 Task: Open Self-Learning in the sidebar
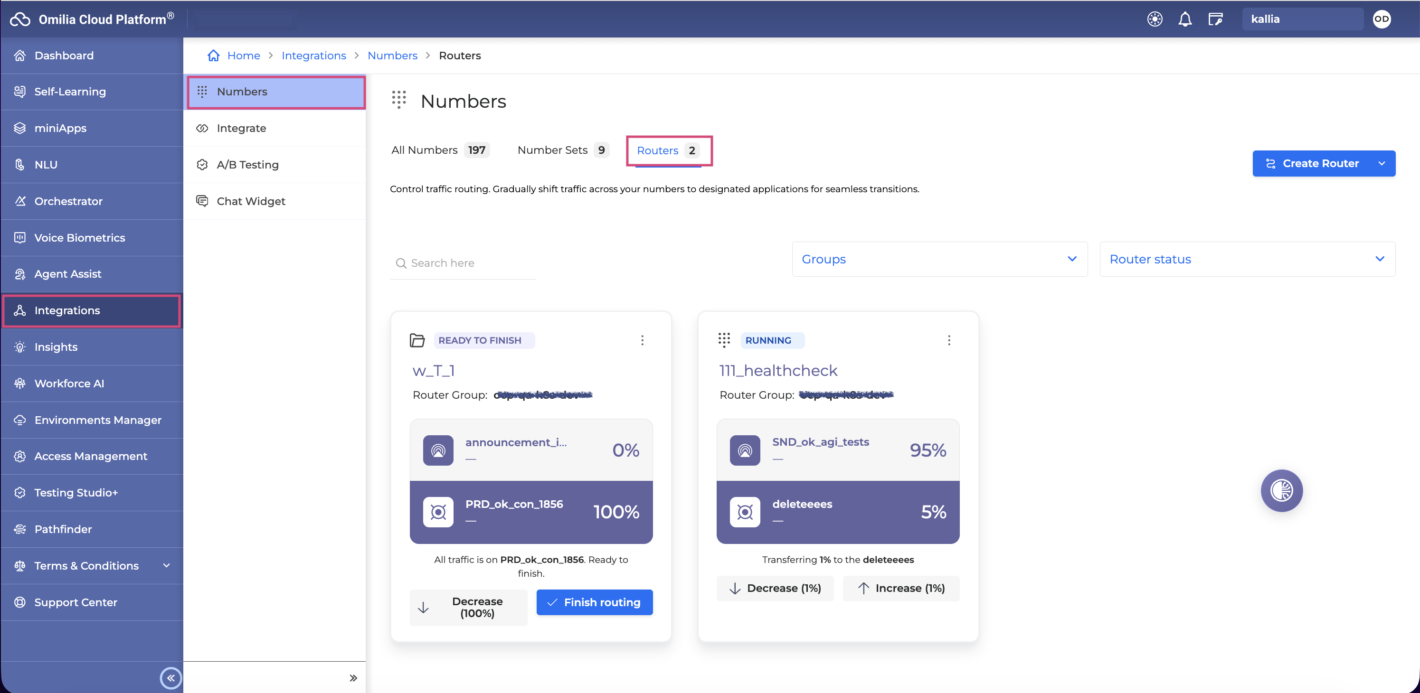pyautogui.click(x=92, y=92)
